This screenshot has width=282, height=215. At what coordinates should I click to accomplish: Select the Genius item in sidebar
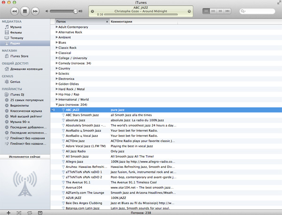15,82
